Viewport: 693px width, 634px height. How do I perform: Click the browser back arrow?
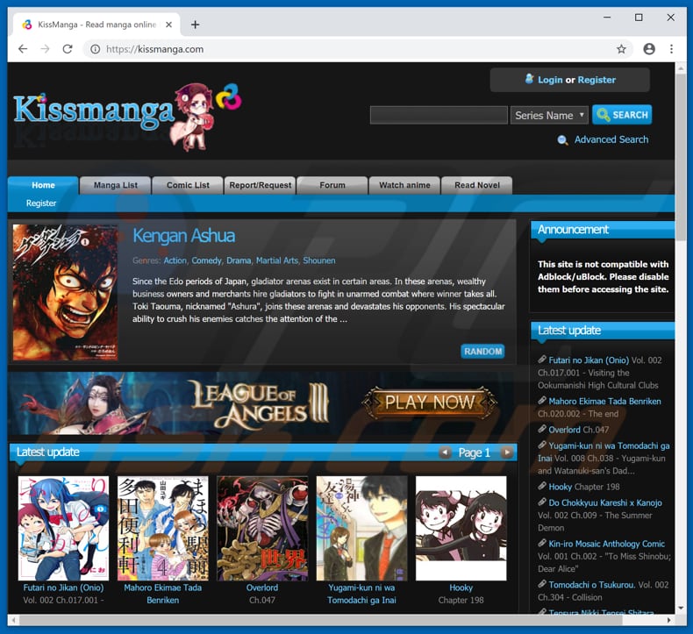(23, 49)
